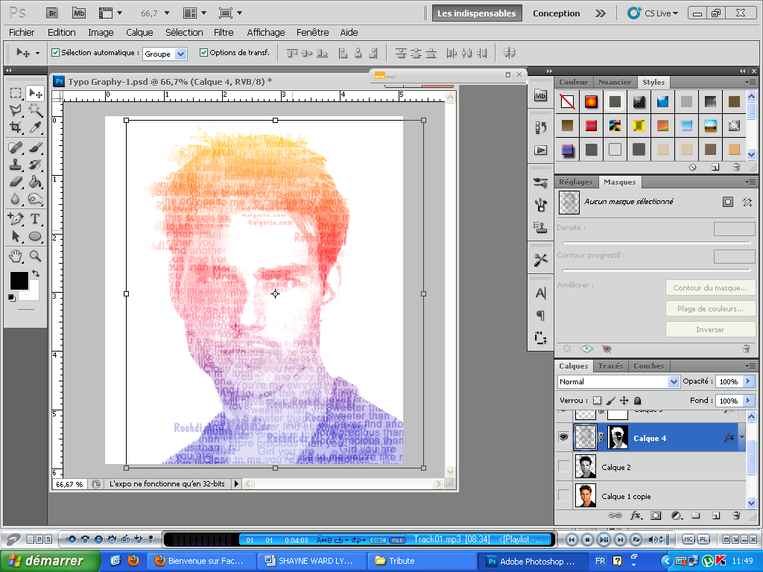Screen dimensions: 763x572
Task: Select the Magic Wand tool
Action: 34,110
